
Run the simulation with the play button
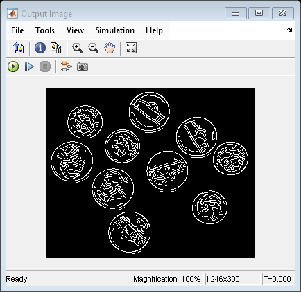[13, 66]
